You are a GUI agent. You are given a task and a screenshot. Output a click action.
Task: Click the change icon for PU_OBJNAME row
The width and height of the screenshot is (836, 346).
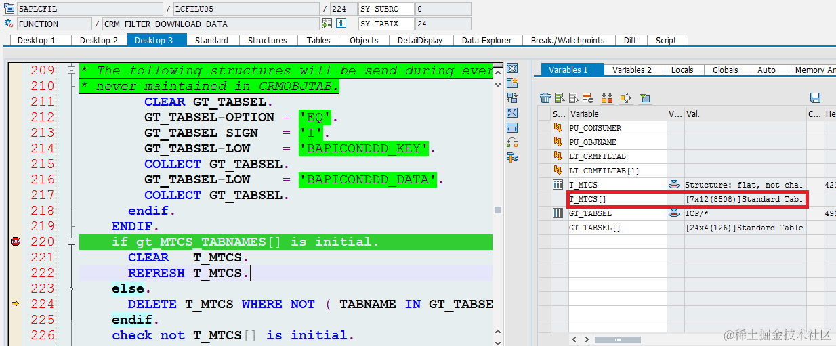pos(558,142)
